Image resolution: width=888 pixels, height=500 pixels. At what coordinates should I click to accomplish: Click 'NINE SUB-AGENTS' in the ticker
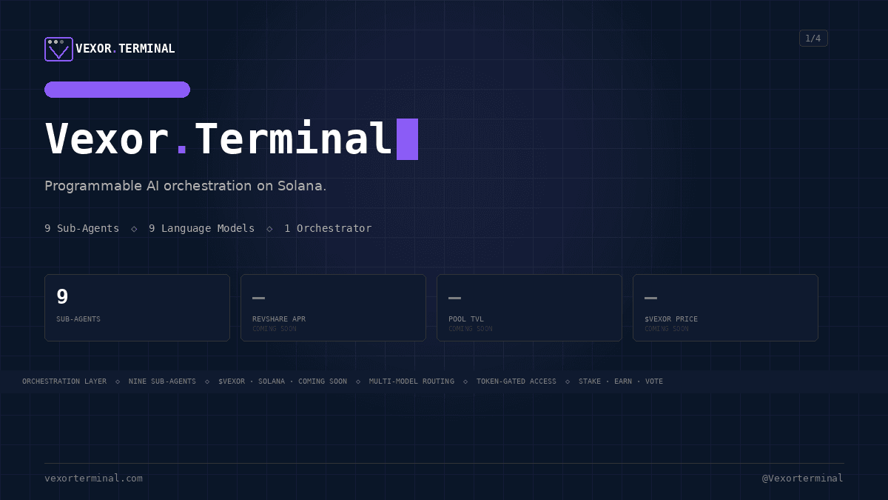162,381
